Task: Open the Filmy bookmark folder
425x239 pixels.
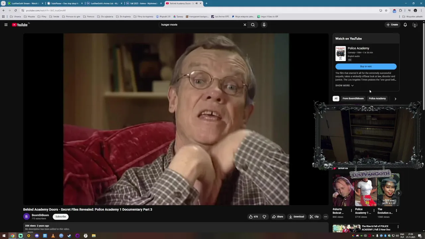Action: point(42,16)
